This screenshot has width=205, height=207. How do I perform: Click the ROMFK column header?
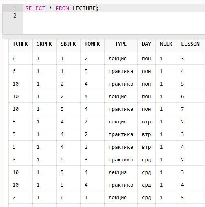[92, 44]
